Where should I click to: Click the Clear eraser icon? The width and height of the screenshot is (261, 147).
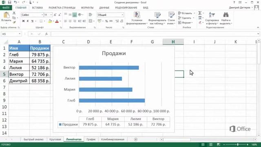[200, 22]
